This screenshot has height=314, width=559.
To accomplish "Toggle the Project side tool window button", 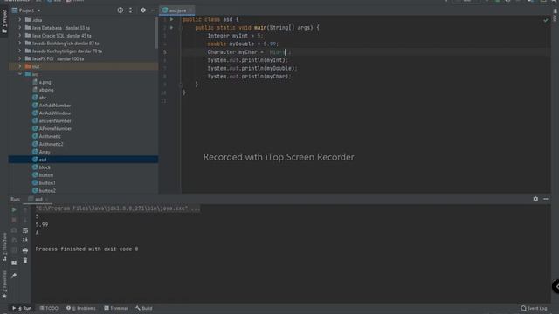I will (4, 21).
